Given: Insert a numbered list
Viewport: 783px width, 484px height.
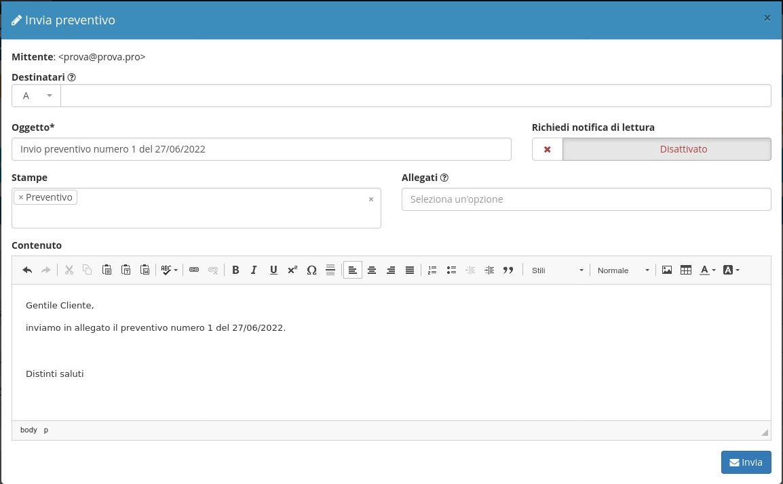Looking at the screenshot, I should click(432, 270).
